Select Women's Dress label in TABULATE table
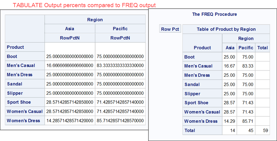Image resolution: width=277 pixels, height=141 pixels. click(x=23, y=121)
